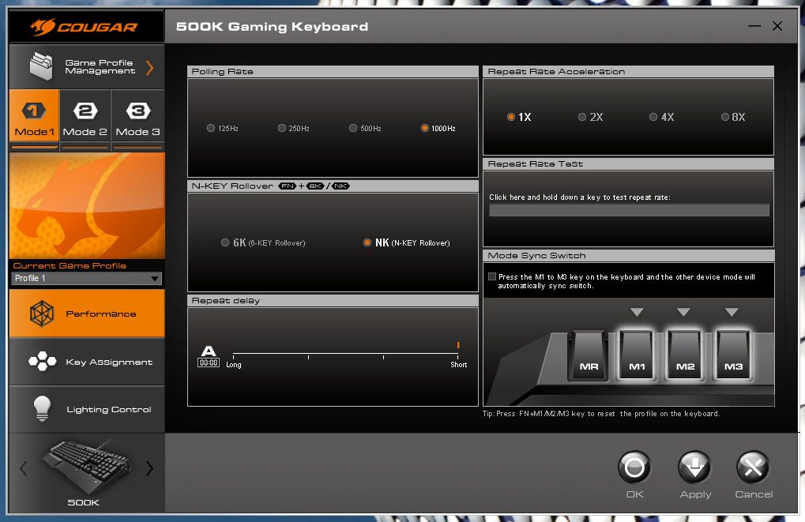Image resolution: width=805 pixels, height=522 pixels.
Task: Click the M3 key image
Action: tap(733, 355)
